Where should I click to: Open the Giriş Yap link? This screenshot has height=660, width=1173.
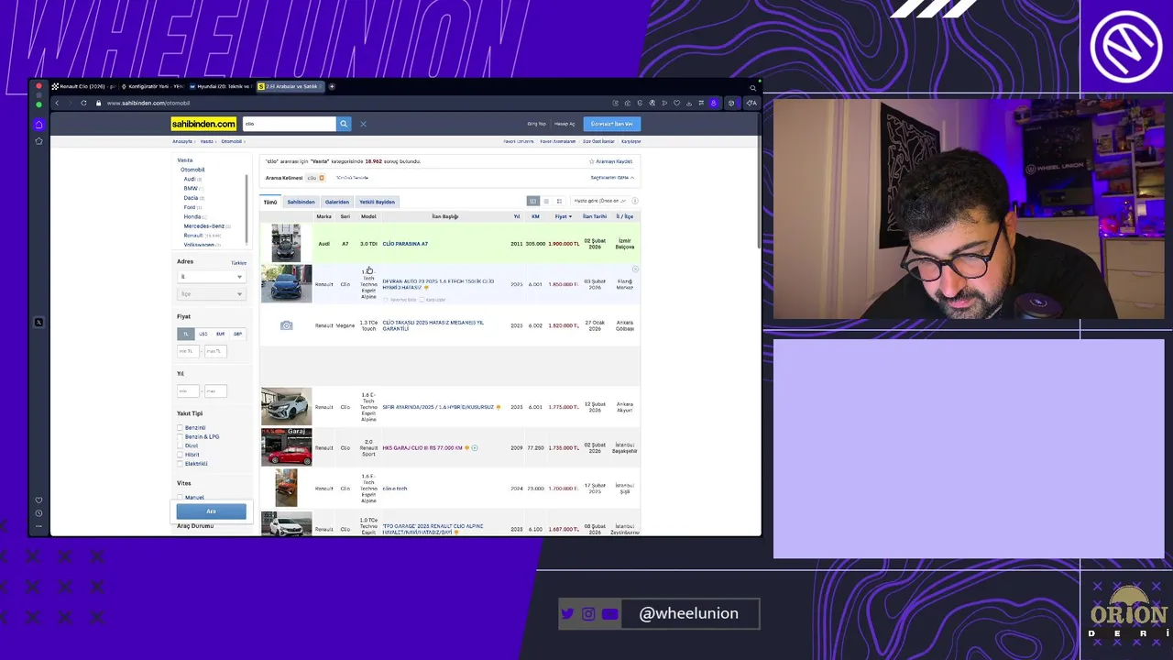536,124
